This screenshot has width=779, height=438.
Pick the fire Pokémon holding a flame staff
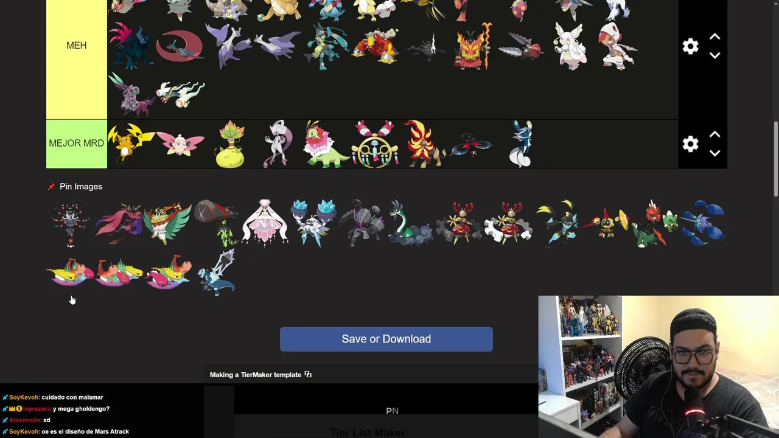tap(472, 46)
